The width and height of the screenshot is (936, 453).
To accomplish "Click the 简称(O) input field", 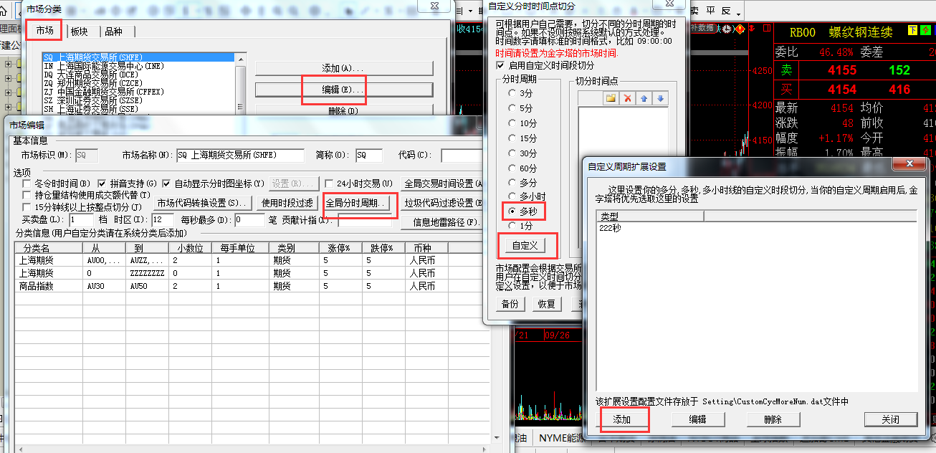I will (x=370, y=155).
